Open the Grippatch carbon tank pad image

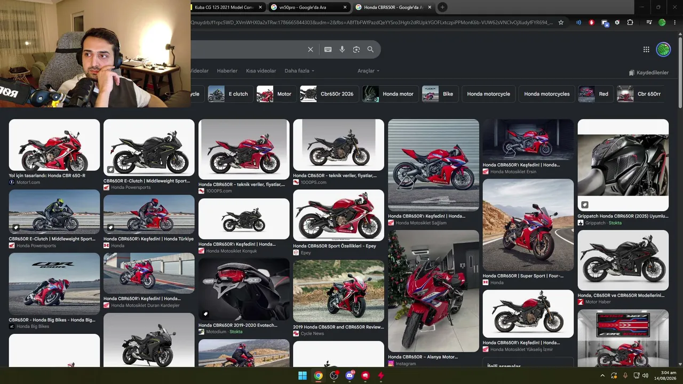coord(623,165)
